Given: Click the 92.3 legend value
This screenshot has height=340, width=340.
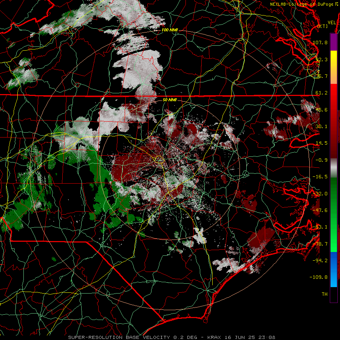Looking at the screenshot, I should (321, 59).
